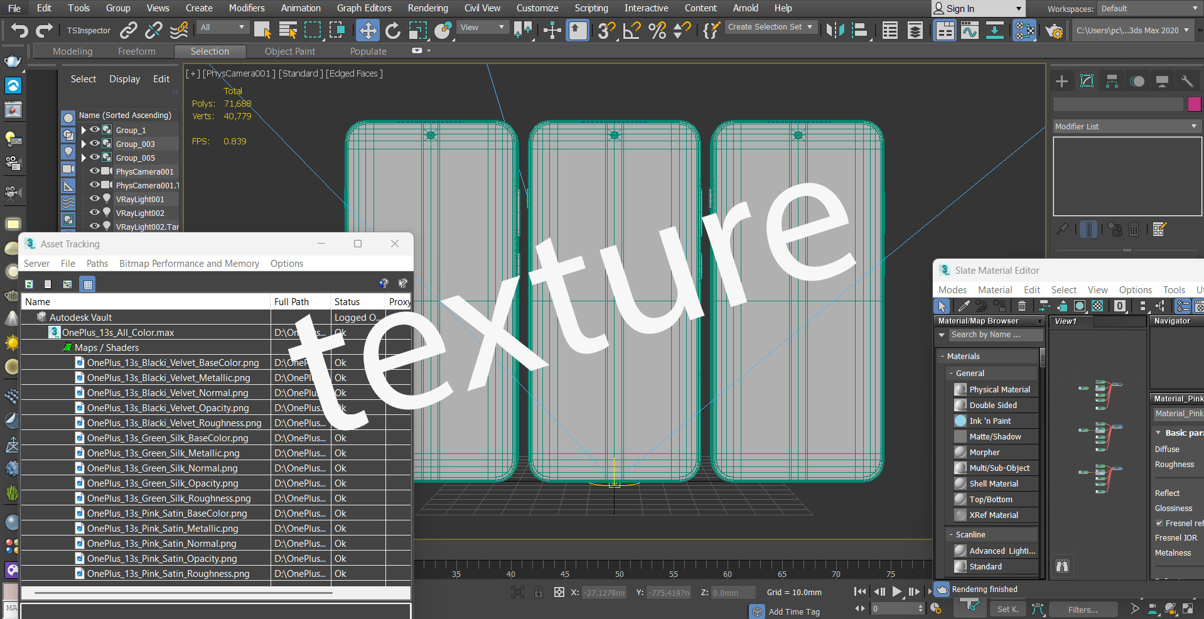Hide PhysCamera001 using its eye icon
The image size is (1204, 619).
coord(95,171)
